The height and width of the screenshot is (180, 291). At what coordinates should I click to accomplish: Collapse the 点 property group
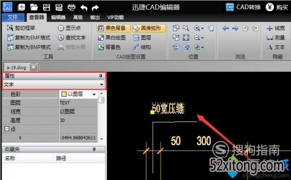click(x=7, y=129)
